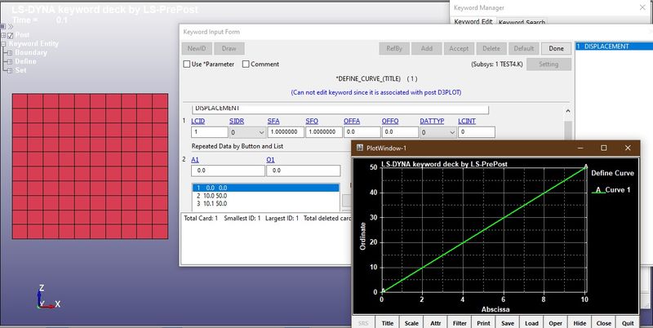Click the LCINT input field
This screenshot has width=653, height=328.
(477, 132)
